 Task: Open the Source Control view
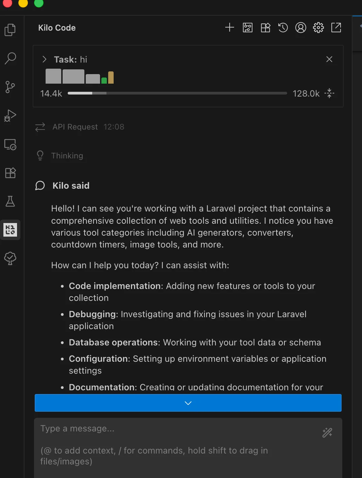[10, 87]
